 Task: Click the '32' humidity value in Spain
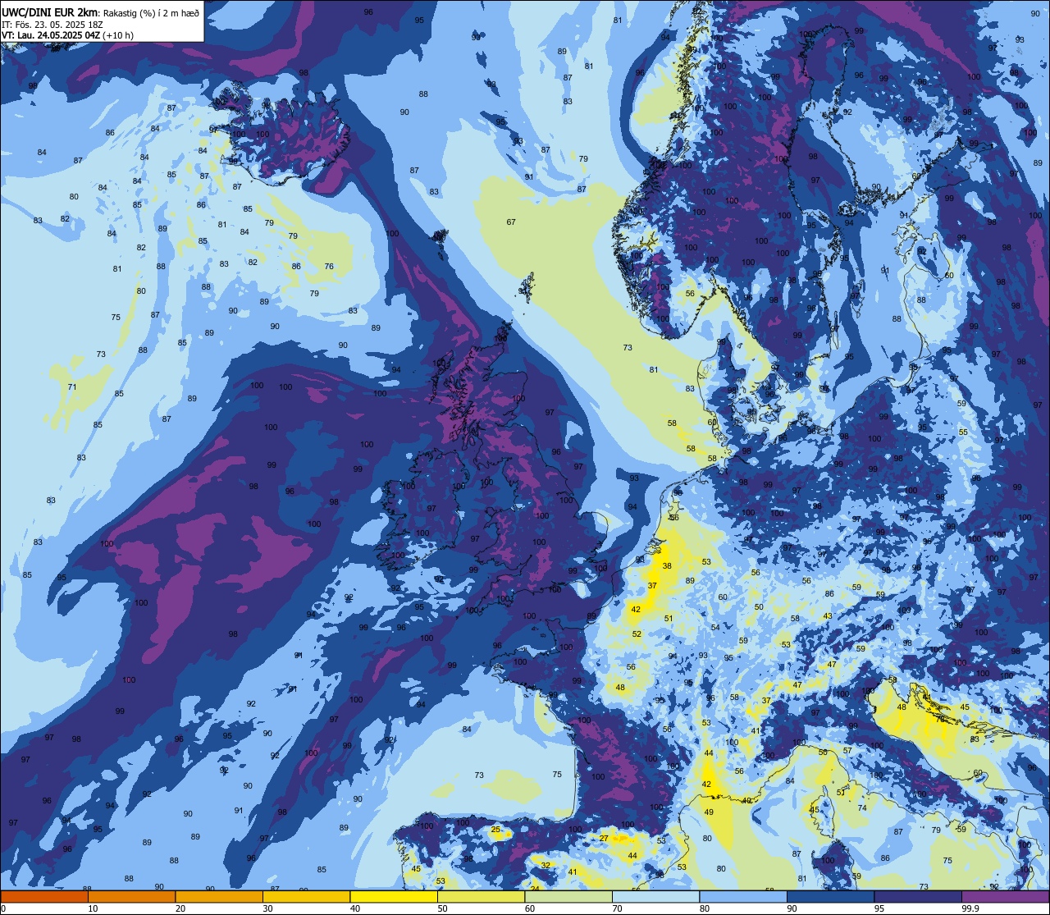(x=546, y=865)
